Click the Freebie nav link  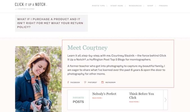pyautogui.click(x=164, y=6)
